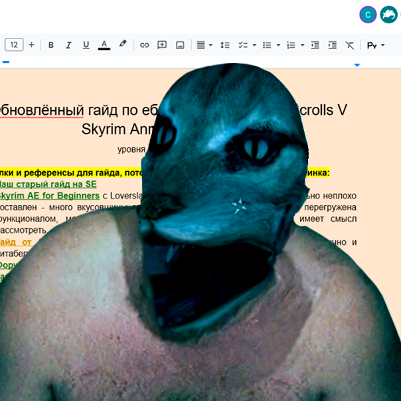Click the yellow highlighted references line
401x401 pixels.
click(x=165, y=173)
